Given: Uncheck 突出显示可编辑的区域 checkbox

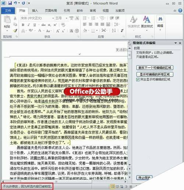Looking at the screenshot, I should [138, 80].
